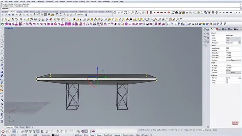
Task: Click the pointer select tool in left sidebar
Action: click(x=2, y=29)
